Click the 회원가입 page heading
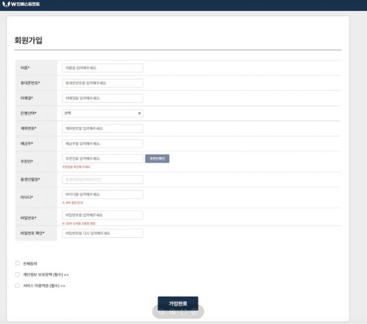This screenshot has height=324, width=367. [28, 40]
